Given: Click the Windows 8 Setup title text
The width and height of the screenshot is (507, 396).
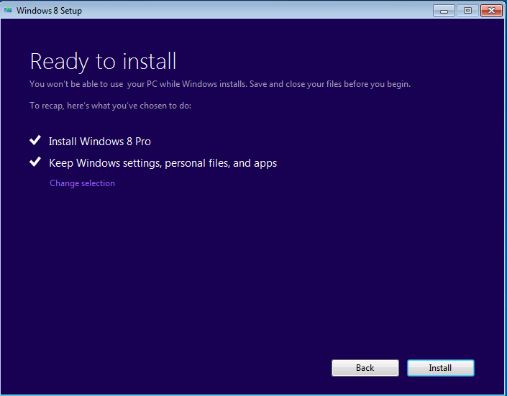Looking at the screenshot, I should click(x=49, y=11).
